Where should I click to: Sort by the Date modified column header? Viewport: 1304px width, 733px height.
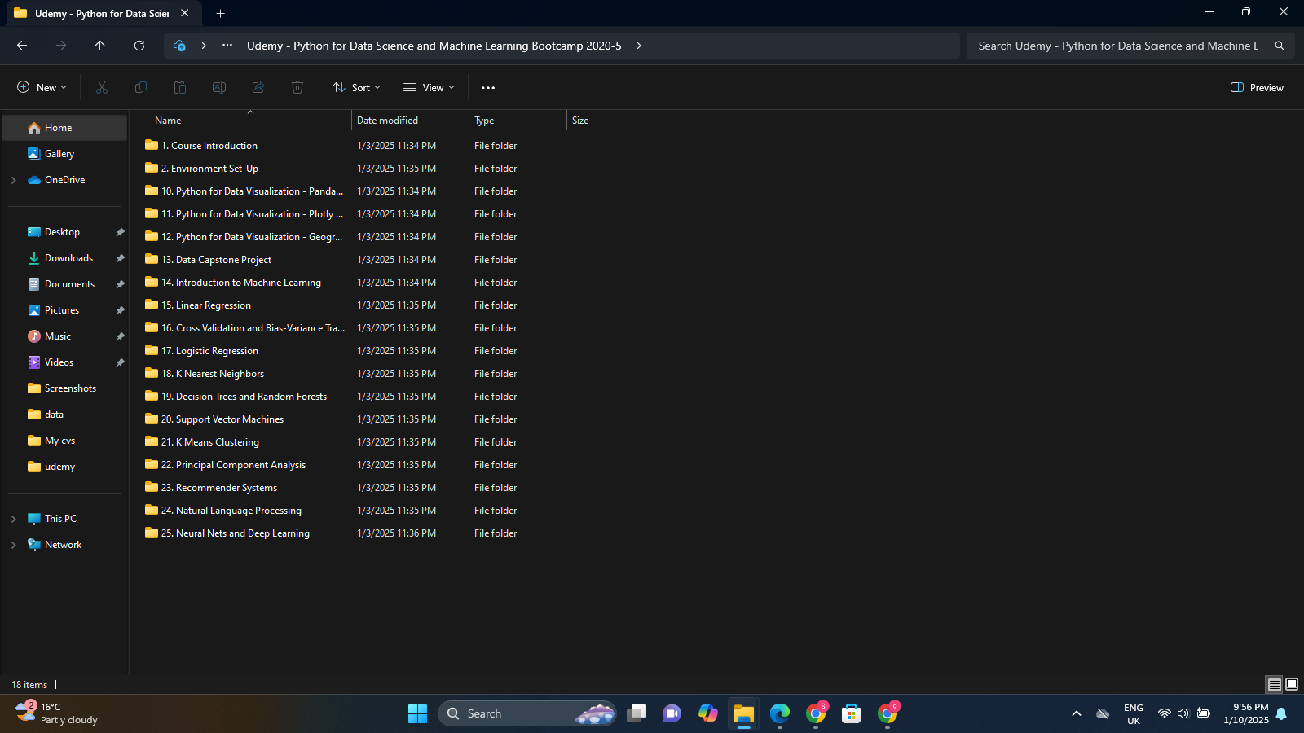click(388, 121)
